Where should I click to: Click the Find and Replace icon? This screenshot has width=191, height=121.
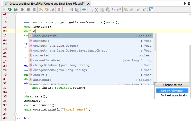coord(132,9)
